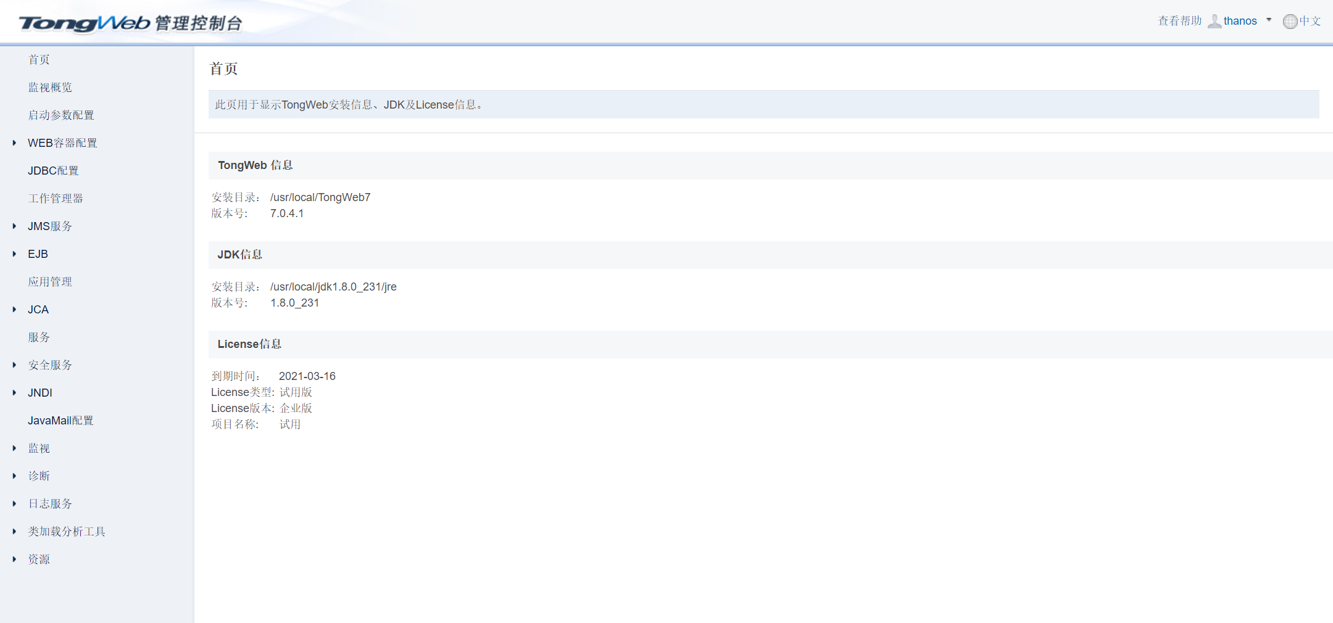Expand the 日志服务 arrow
Screen dimensions: 1333x623
[x=14, y=504]
